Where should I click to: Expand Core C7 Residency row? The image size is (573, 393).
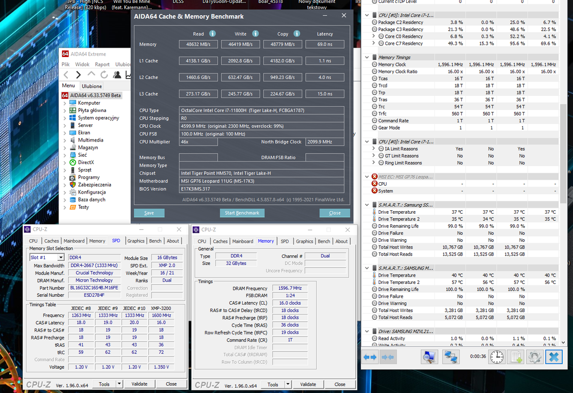tap(374, 43)
